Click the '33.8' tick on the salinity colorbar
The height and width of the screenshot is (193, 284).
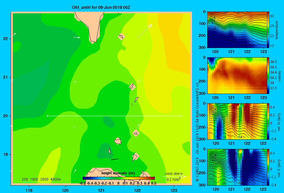273,88
